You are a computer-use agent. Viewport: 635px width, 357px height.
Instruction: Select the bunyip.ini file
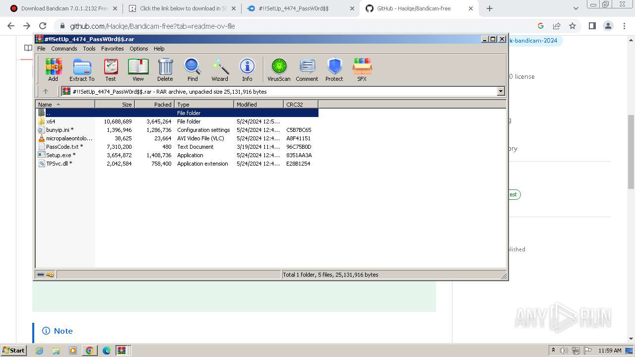pos(177,130)
